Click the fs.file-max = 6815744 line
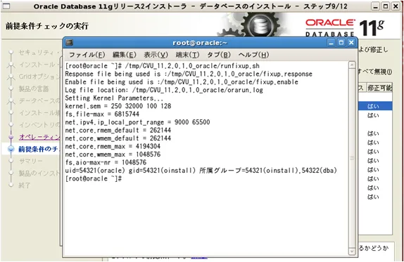The height and width of the screenshot is (262, 404). coord(102,114)
